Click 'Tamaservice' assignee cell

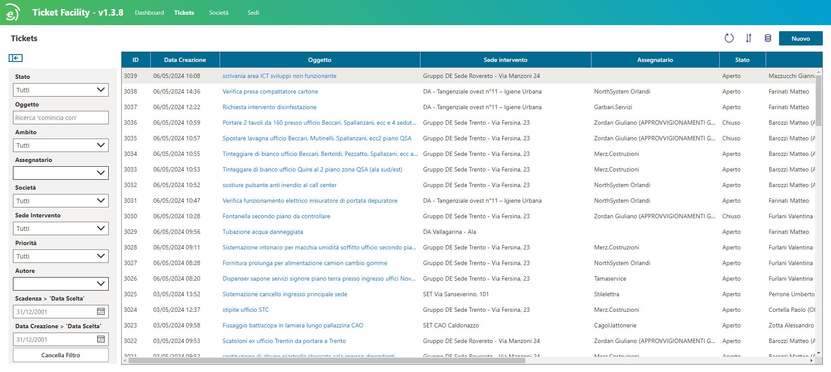click(610, 278)
